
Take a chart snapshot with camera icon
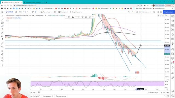(161, 12)
